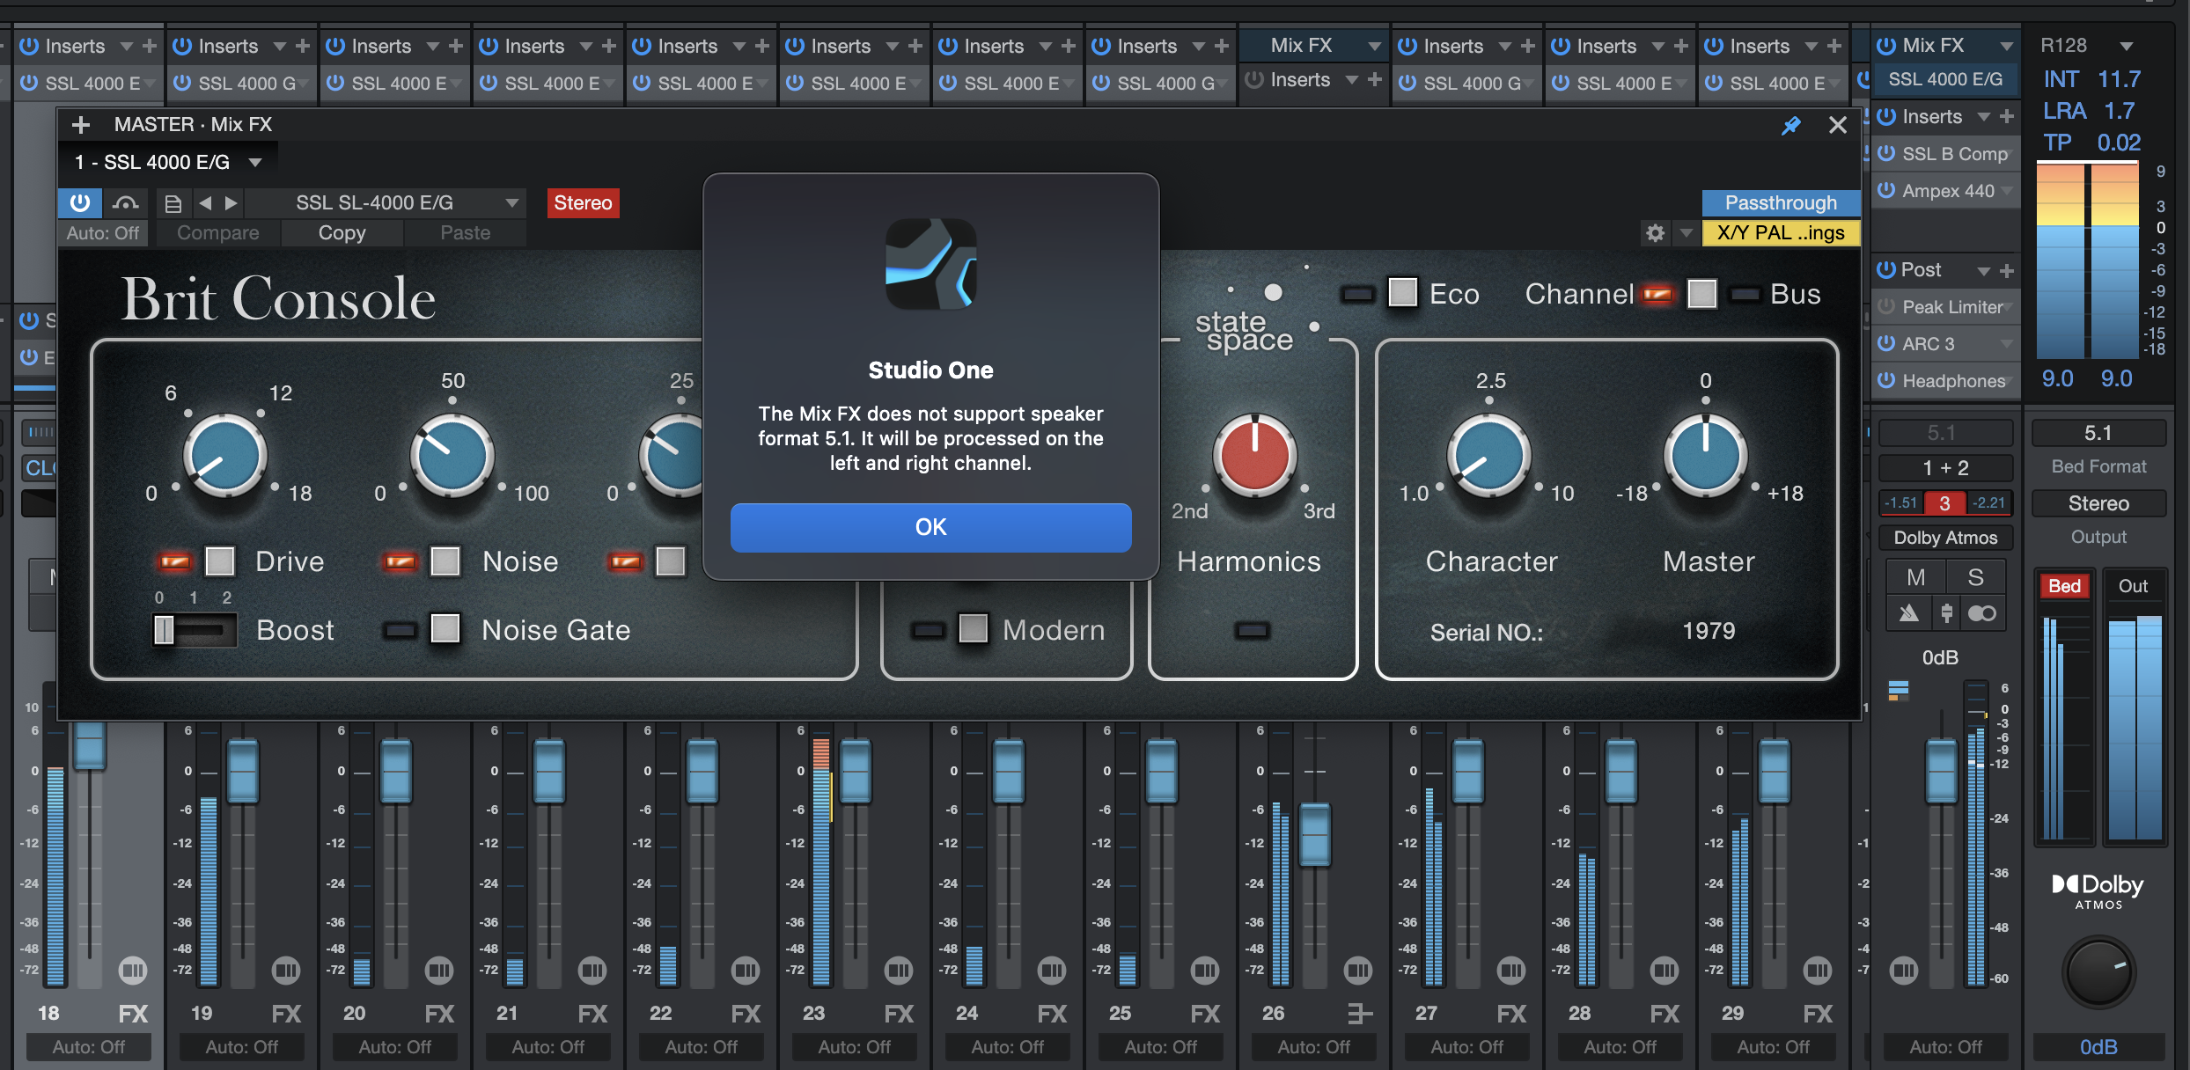Click the channel mode icon next to M/S

[1981, 613]
